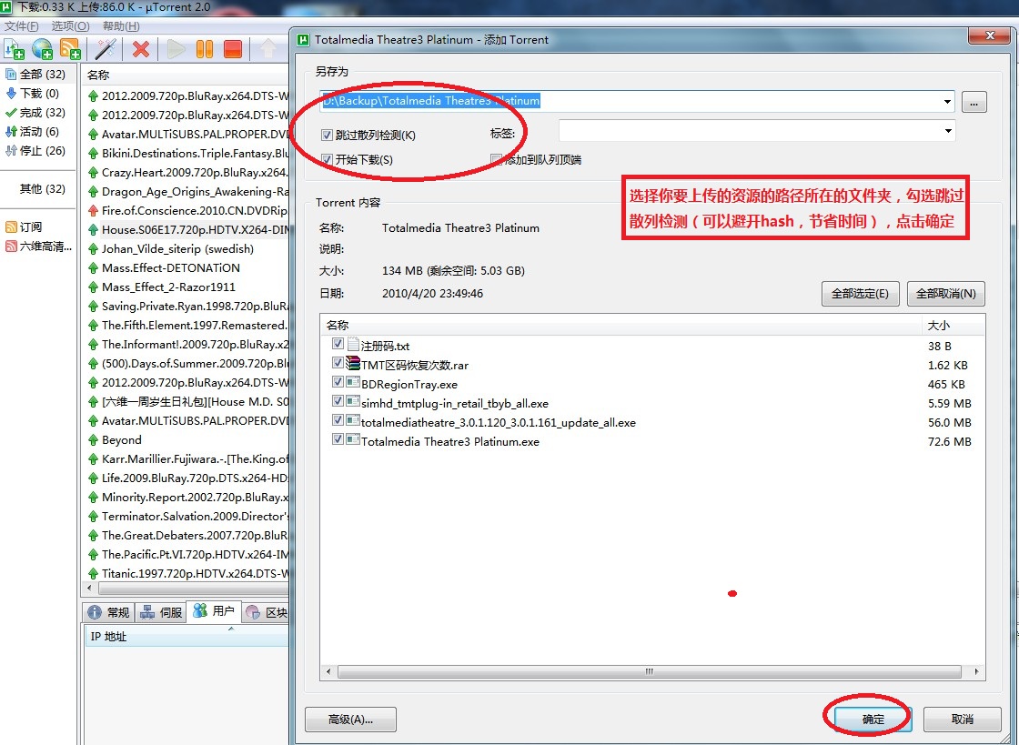Click the 确定 button
Viewport: 1019px width, 745px height.
[873, 720]
